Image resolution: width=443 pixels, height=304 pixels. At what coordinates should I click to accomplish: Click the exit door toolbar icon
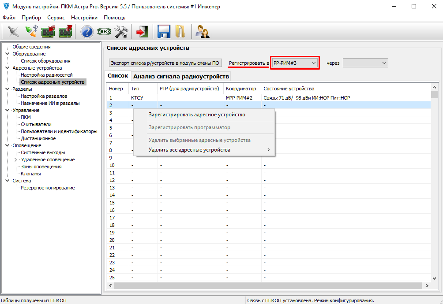pos(142,32)
